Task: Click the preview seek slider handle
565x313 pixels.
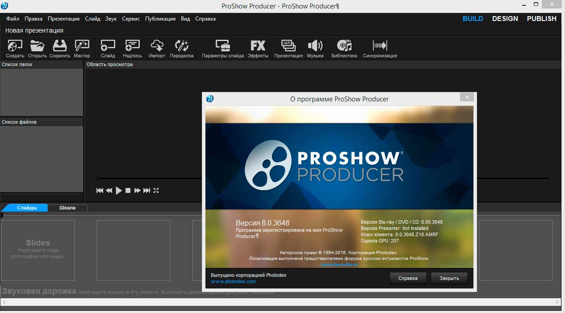Action: click(x=96, y=179)
